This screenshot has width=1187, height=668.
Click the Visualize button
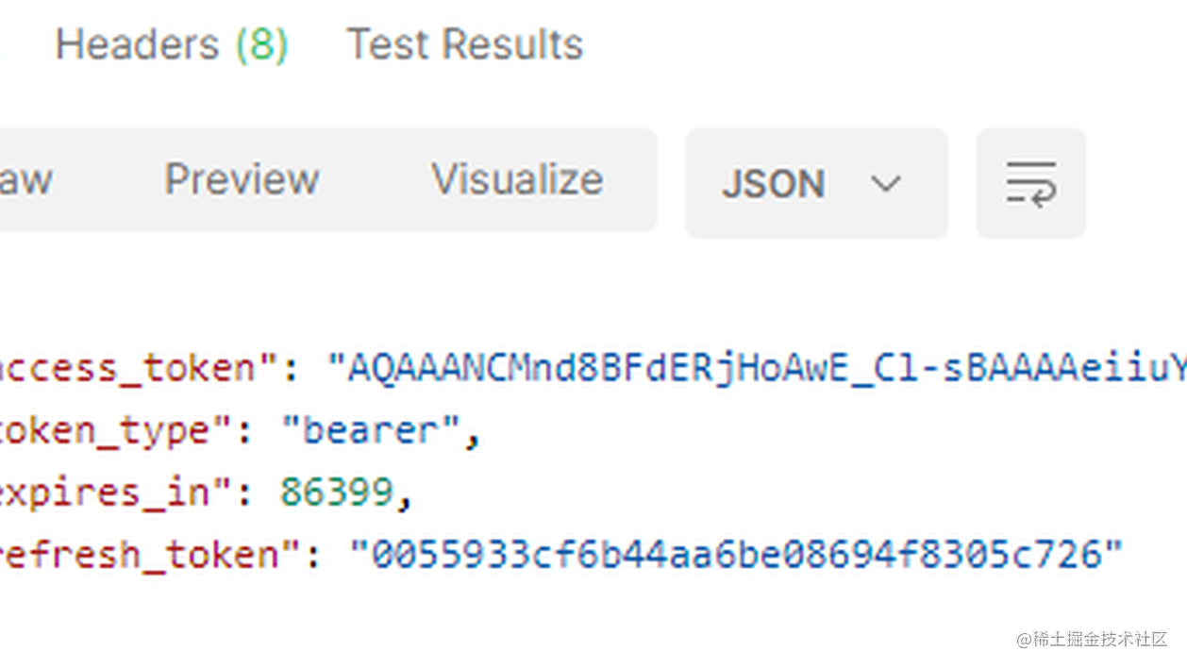[x=516, y=179]
